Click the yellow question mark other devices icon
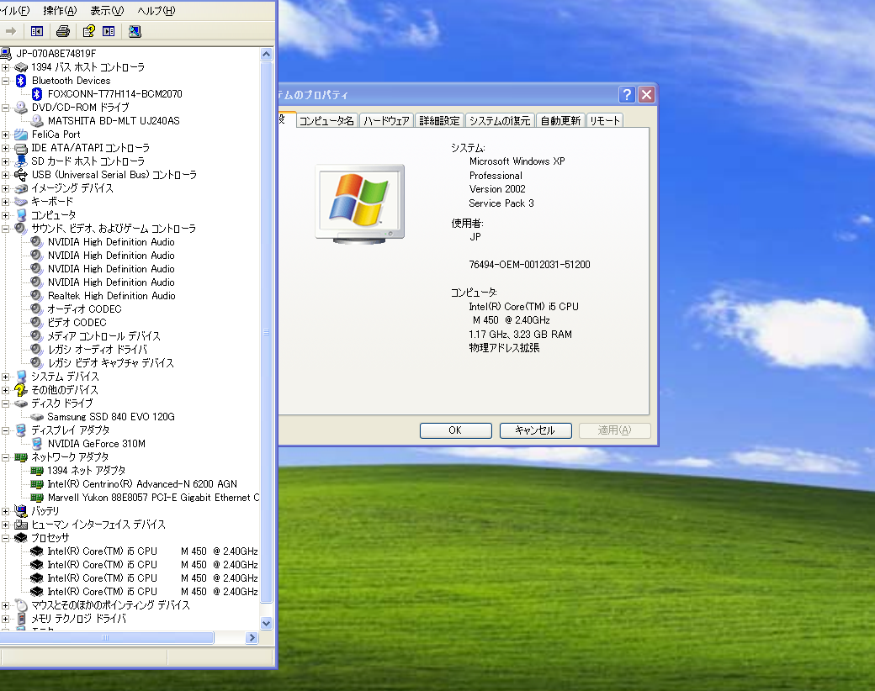The width and height of the screenshot is (875, 691). (21, 390)
